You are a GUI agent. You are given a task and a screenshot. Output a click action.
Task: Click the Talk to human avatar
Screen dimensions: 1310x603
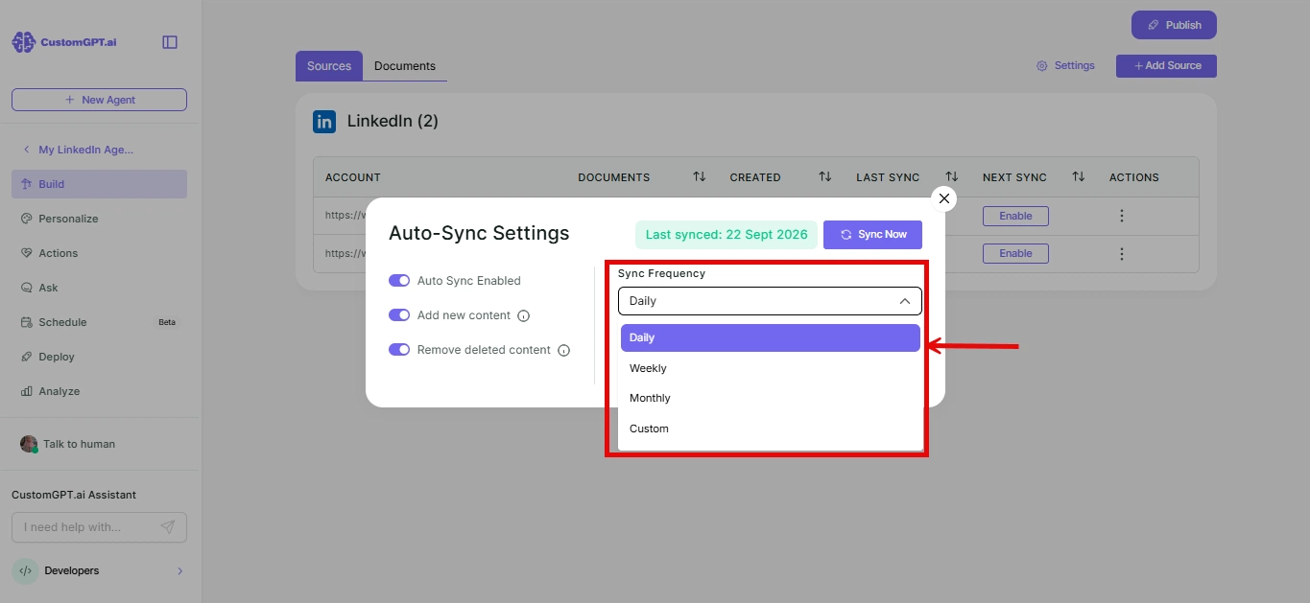pos(29,444)
